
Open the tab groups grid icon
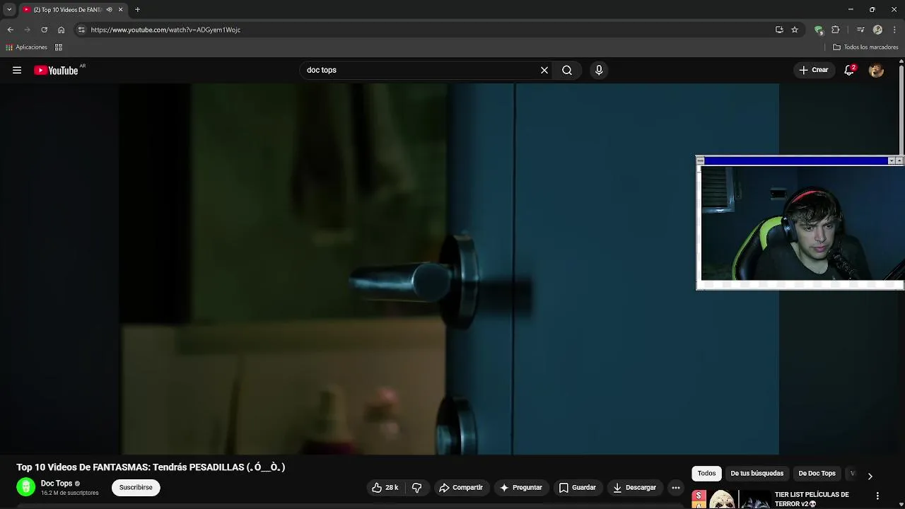click(x=59, y=47)
